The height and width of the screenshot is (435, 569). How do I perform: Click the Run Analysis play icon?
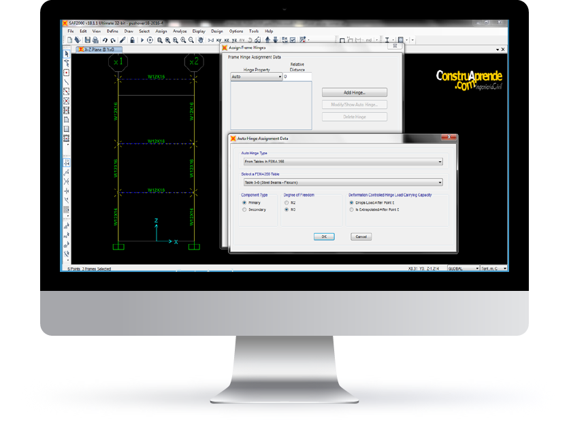[x=142, y=40]
